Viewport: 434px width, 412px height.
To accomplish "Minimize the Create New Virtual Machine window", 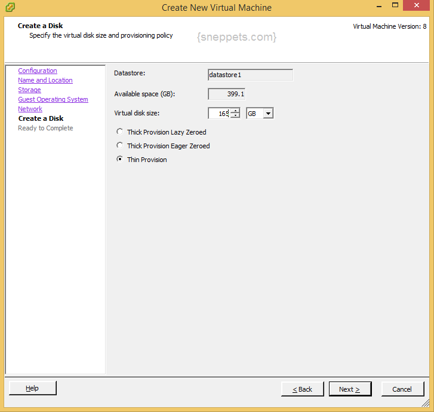I will point(379,6).
